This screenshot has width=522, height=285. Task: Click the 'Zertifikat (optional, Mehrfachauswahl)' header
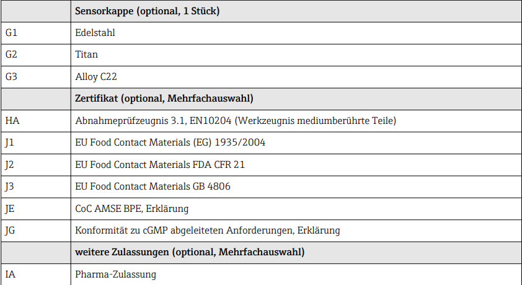tap(164, 99)
